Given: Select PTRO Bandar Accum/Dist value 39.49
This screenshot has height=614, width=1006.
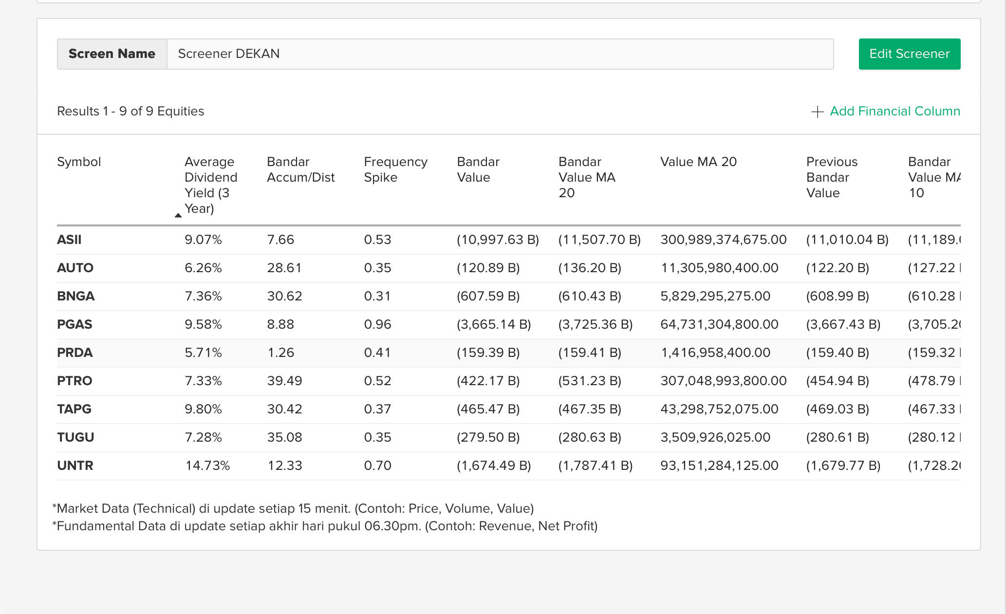Looking at the screenshot, I should click(284, 381).
